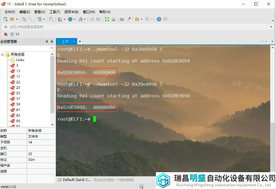Open the 查看(V) menu
This screenshot has height=189, width=276.
click(x=39, y=12)
